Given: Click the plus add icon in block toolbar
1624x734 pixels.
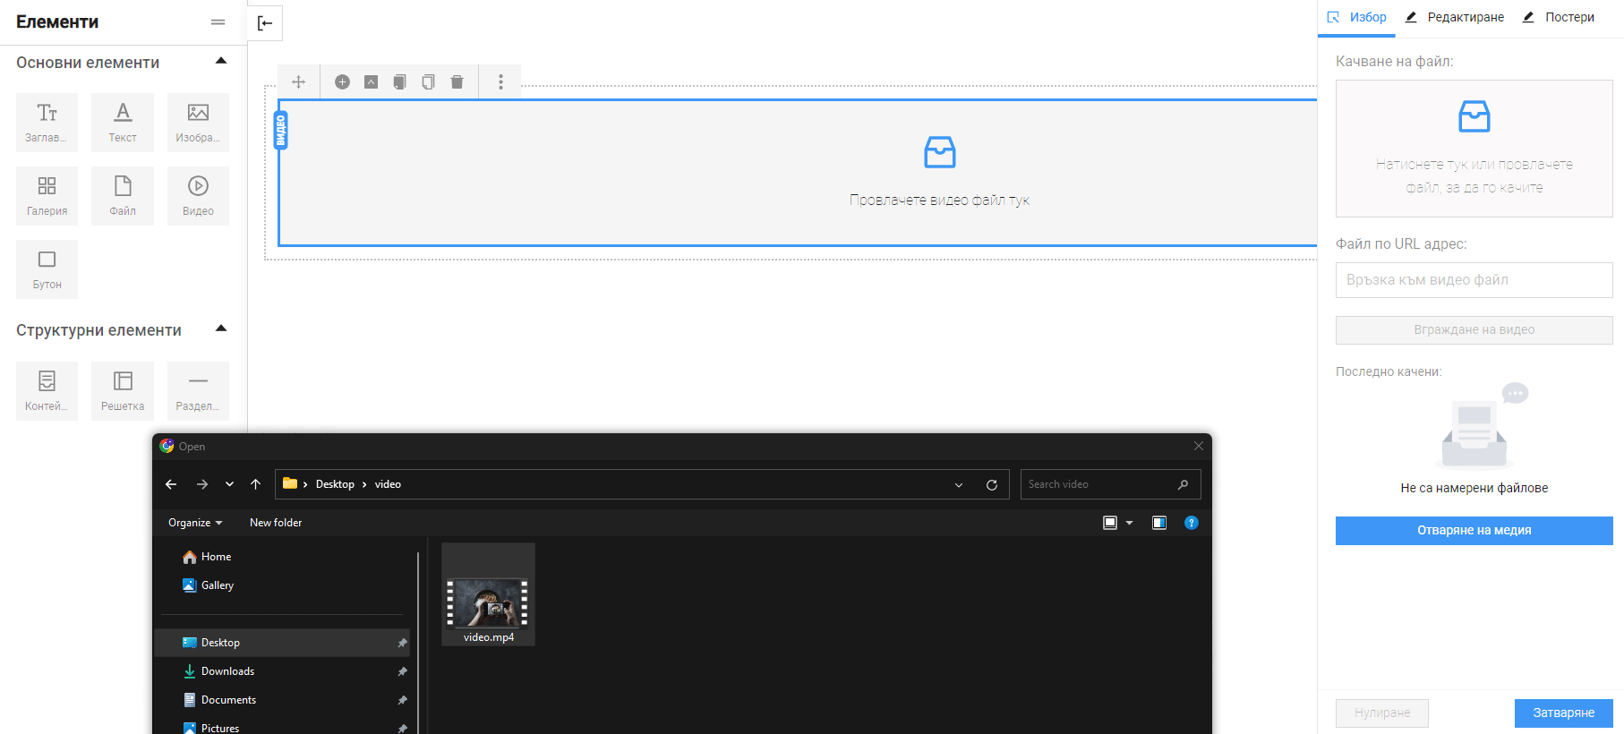Looking at the screenshot, I should (342, 82).
